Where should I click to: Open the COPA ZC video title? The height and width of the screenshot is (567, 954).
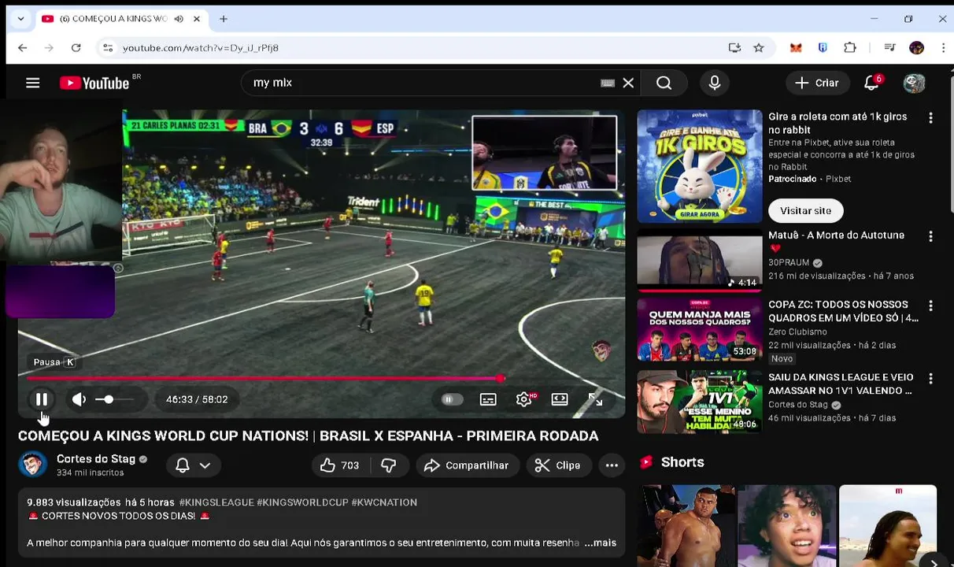(843, 311)
